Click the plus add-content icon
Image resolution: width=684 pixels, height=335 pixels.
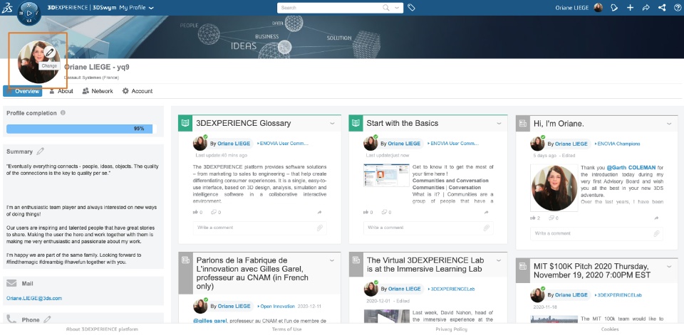point(630,7)
